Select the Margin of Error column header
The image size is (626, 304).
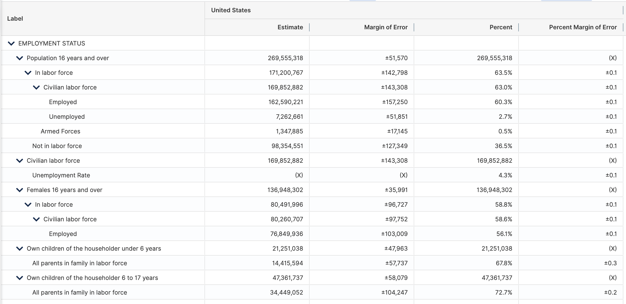(x=385, y=27)
